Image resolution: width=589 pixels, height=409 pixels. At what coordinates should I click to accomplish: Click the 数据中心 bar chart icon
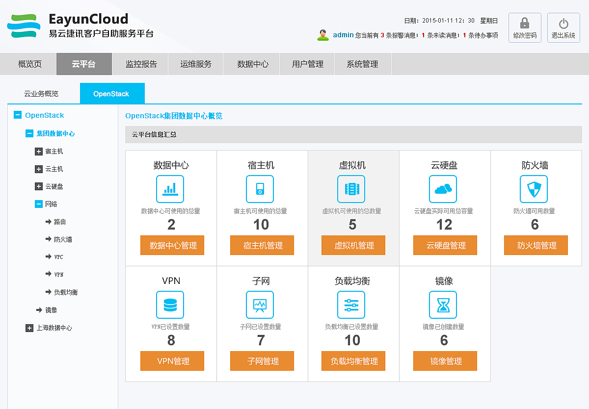pos(170,189)
